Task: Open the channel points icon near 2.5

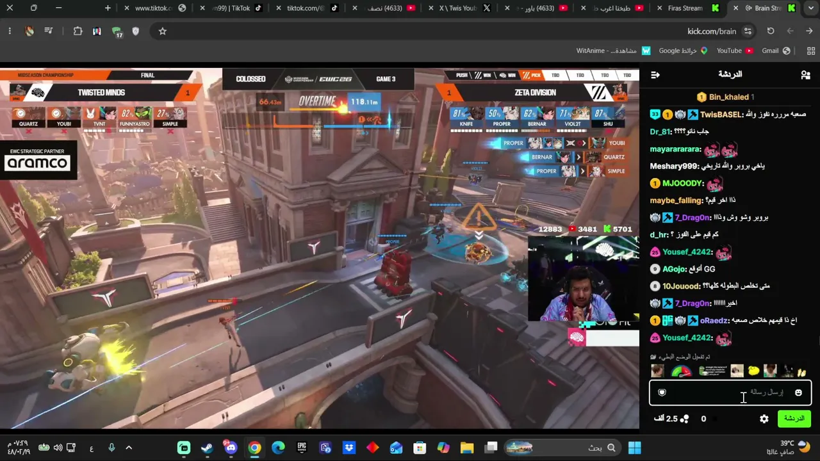Action: tap(684, 419)
